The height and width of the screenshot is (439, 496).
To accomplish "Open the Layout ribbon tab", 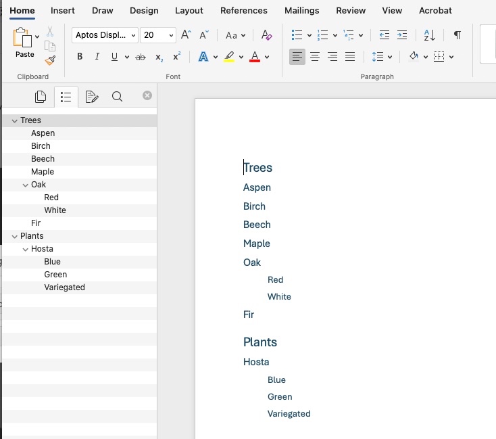I will 189,10.
